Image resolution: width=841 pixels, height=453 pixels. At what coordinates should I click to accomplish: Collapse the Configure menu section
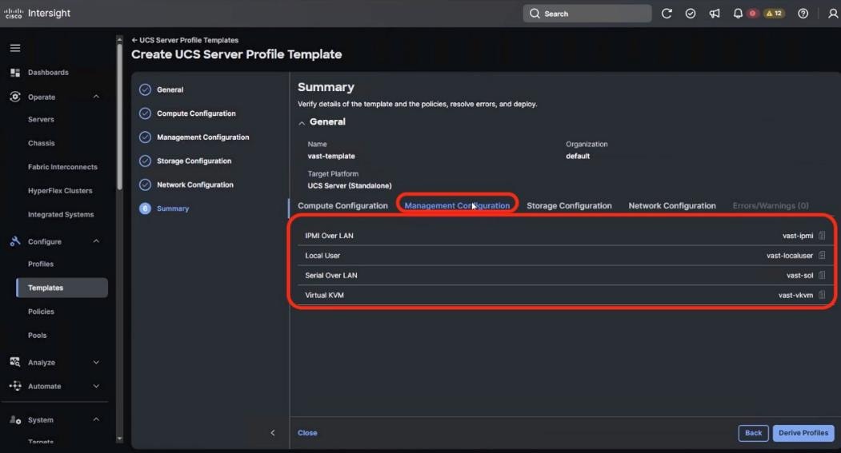pos(96,241)
